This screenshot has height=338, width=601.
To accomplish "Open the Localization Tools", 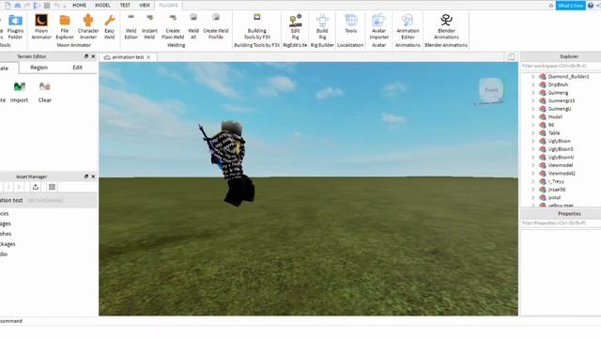I will 350,23.
